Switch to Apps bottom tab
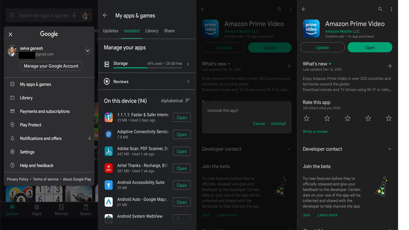409x230 pixels. click(37, 210)
